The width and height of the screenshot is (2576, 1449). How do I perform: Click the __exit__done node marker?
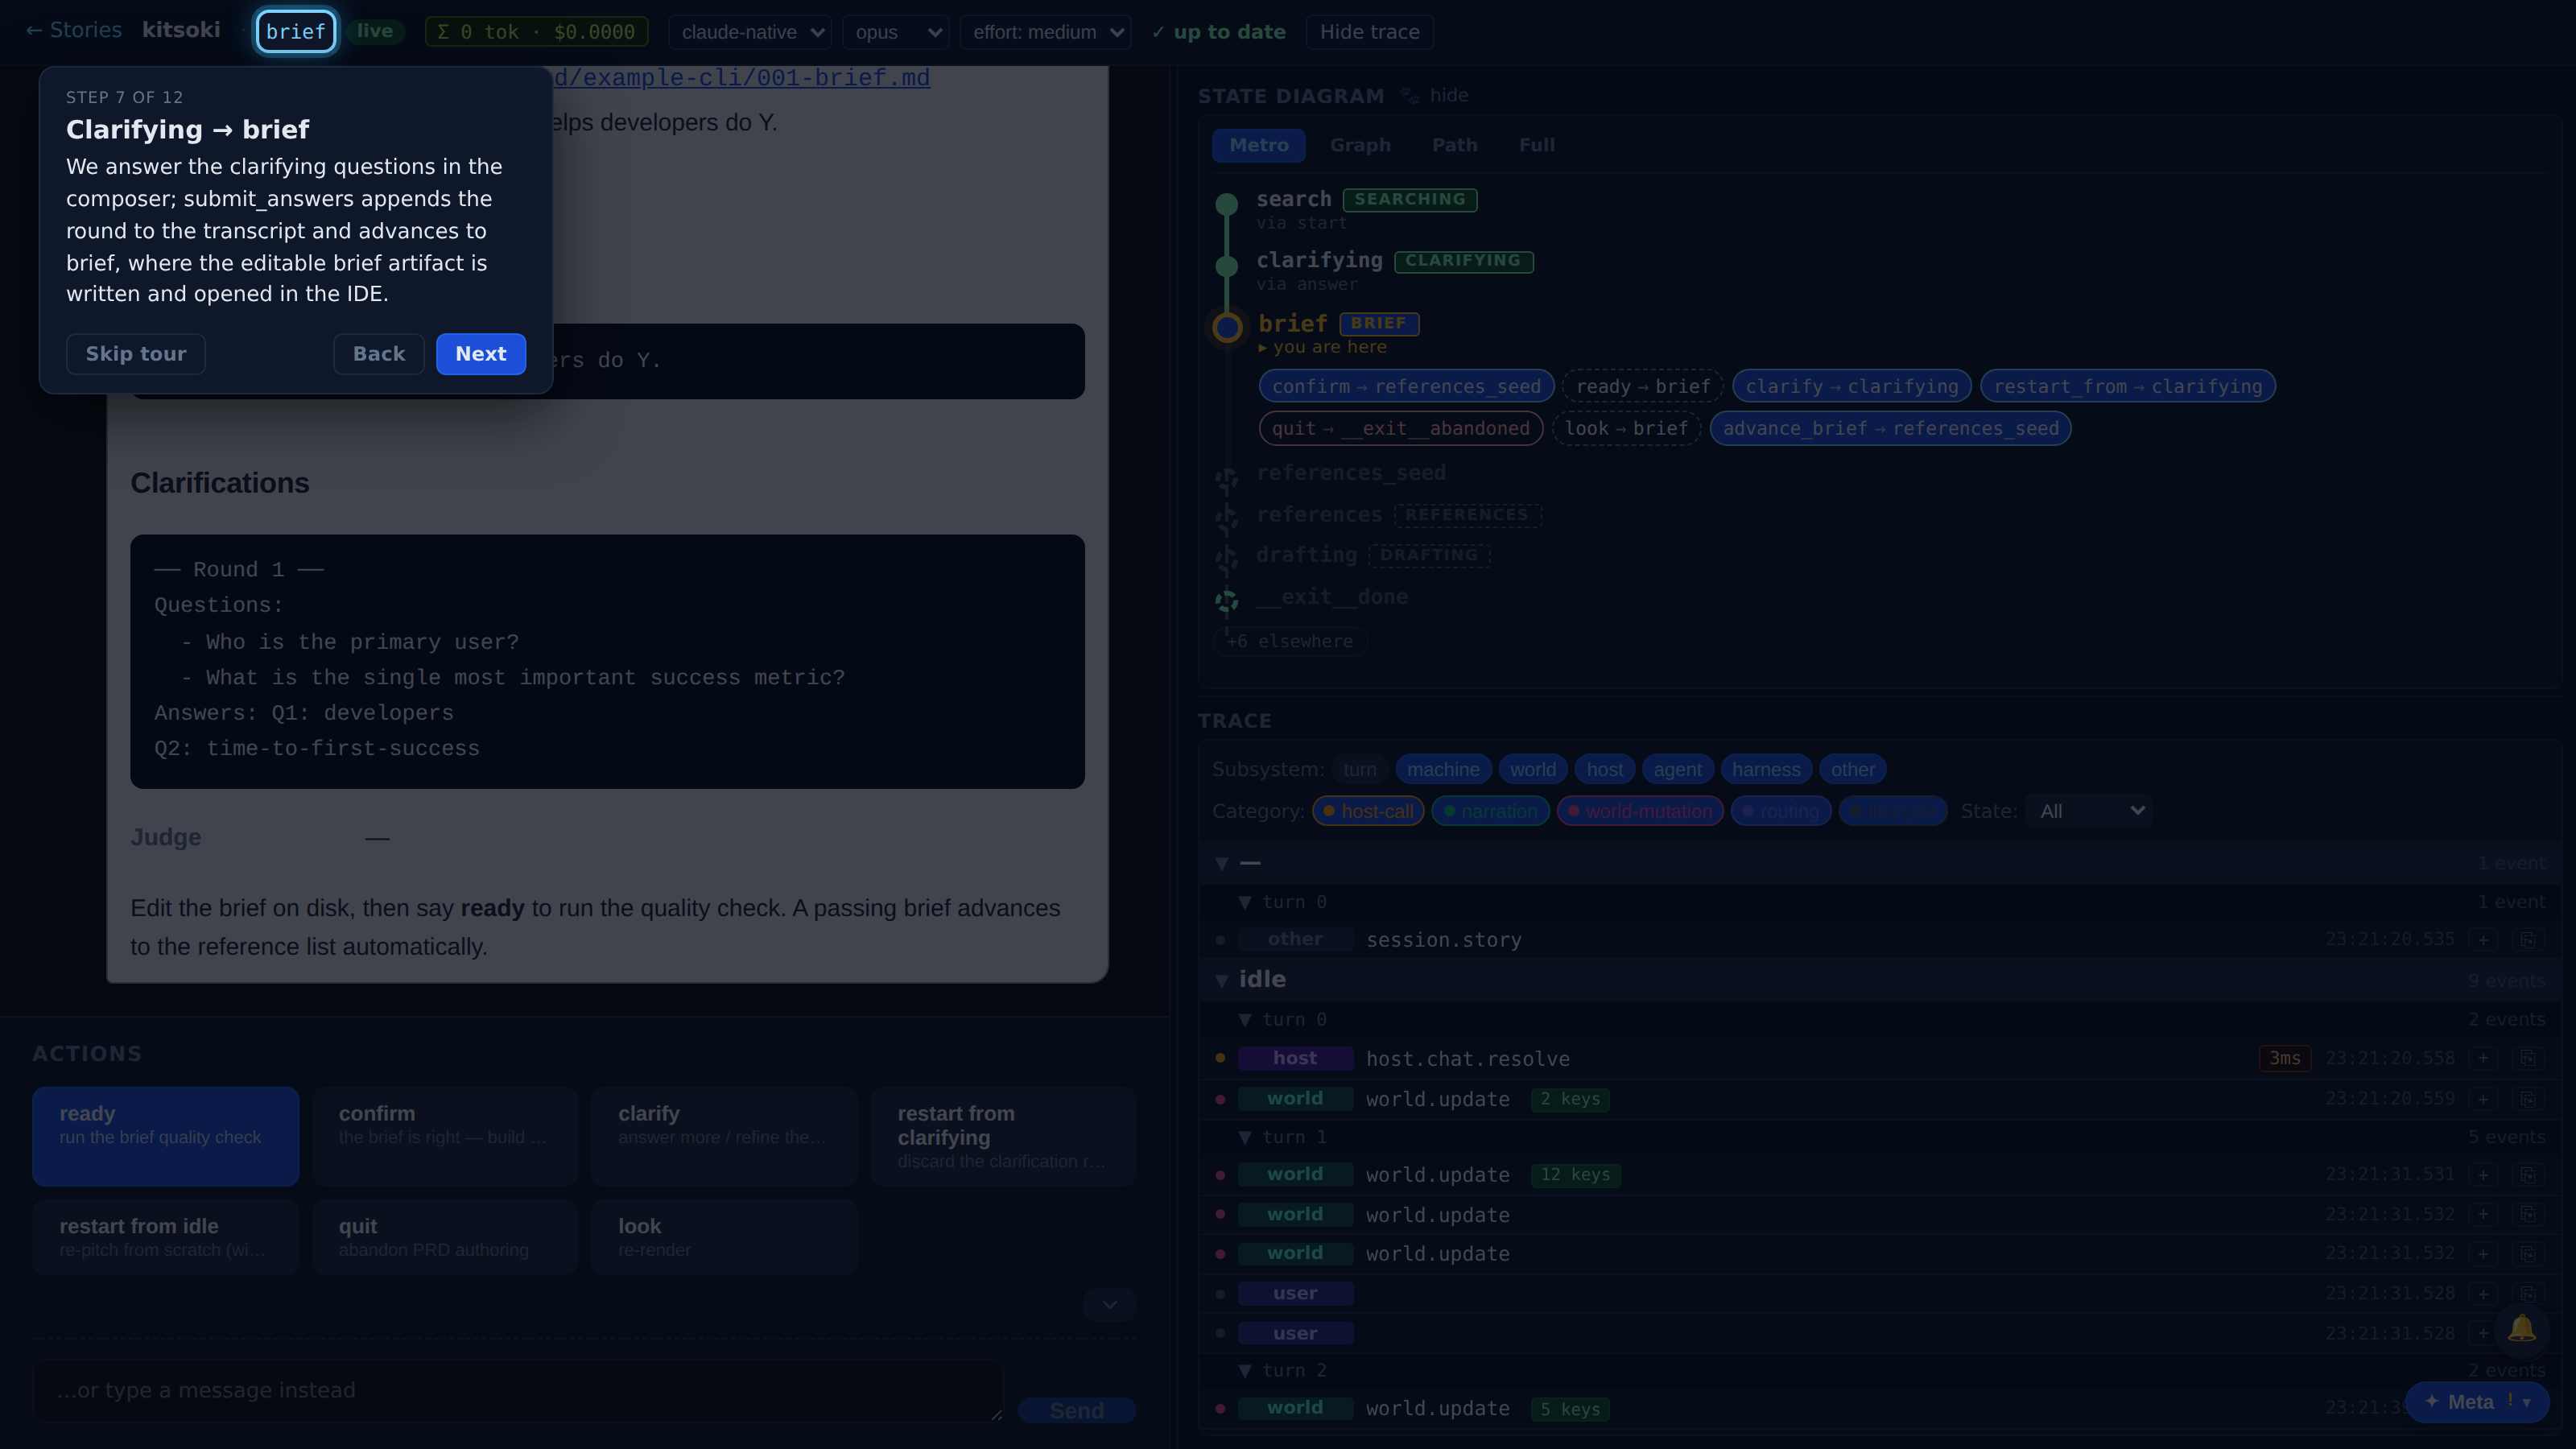(x=1226, y=600)
